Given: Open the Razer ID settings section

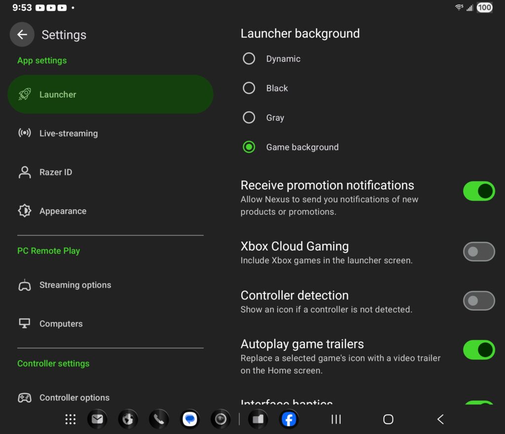Looking at the screenshot, I should click(110, 172).
